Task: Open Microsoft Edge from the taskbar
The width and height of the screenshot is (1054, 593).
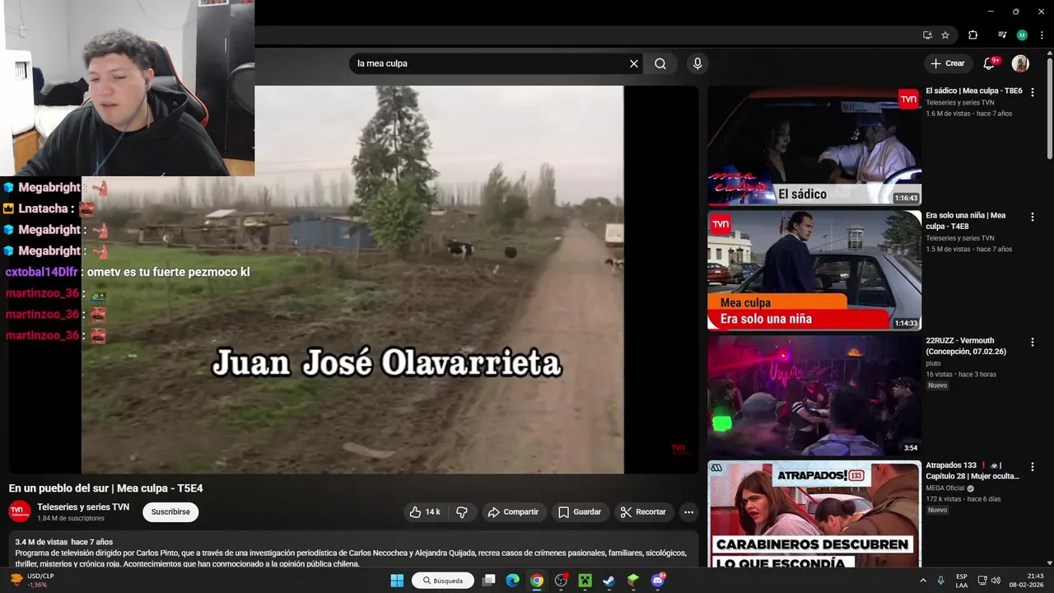Action: [512, 581]
